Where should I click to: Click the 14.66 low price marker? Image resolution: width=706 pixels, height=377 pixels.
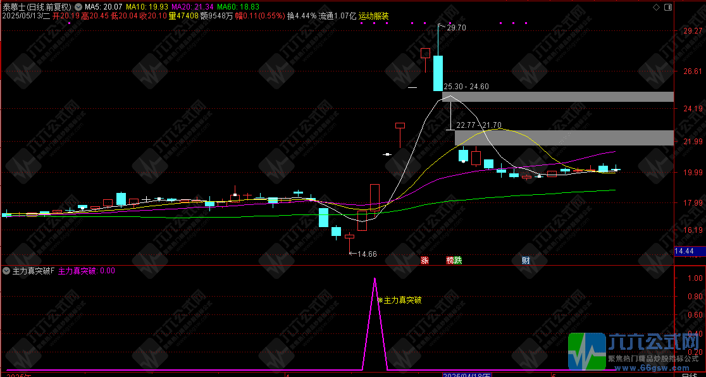coord(366,254)
